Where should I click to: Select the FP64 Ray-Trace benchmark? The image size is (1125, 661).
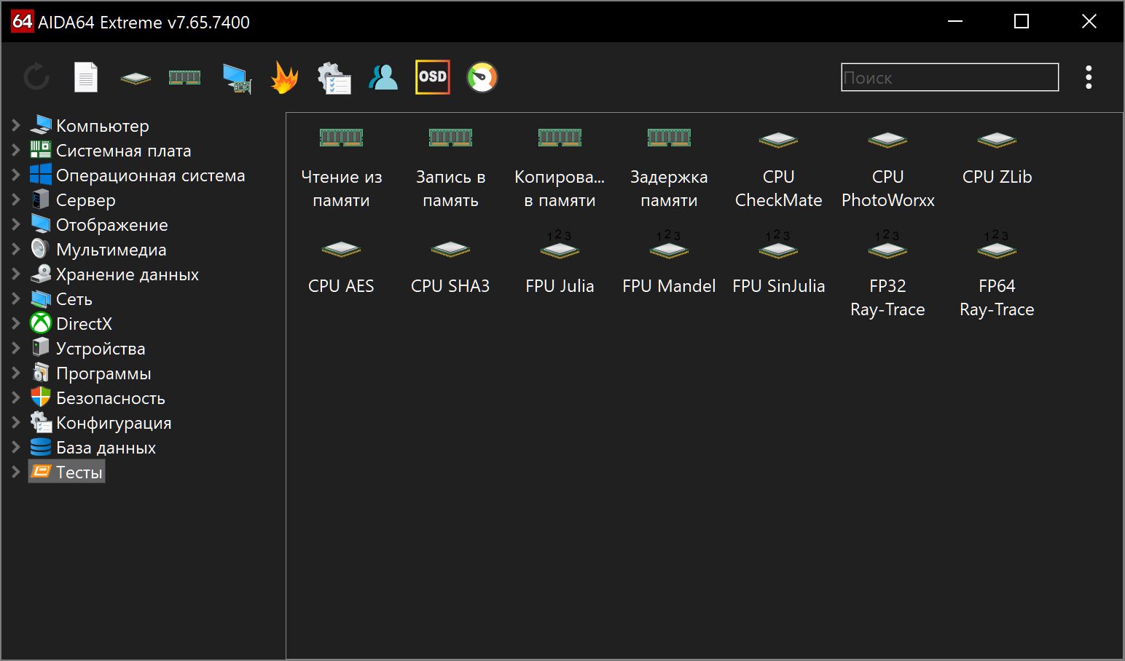click(997, 277)
